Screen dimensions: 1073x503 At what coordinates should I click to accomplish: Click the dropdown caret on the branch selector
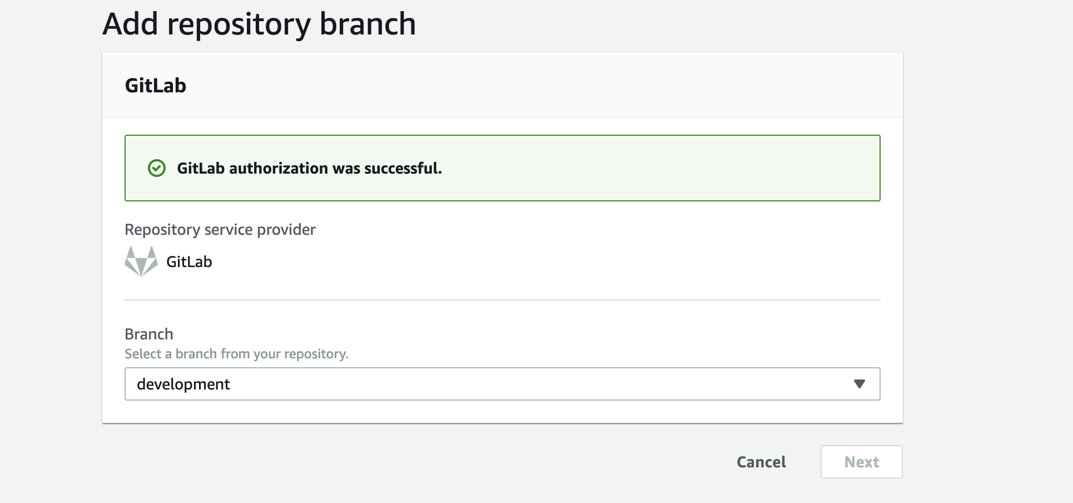tap(860, 384)
